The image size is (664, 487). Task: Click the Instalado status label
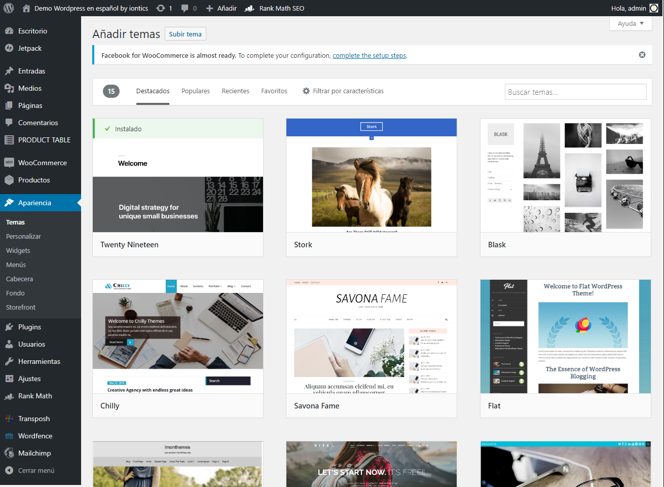pyautogui.click(x=128, y=129)
